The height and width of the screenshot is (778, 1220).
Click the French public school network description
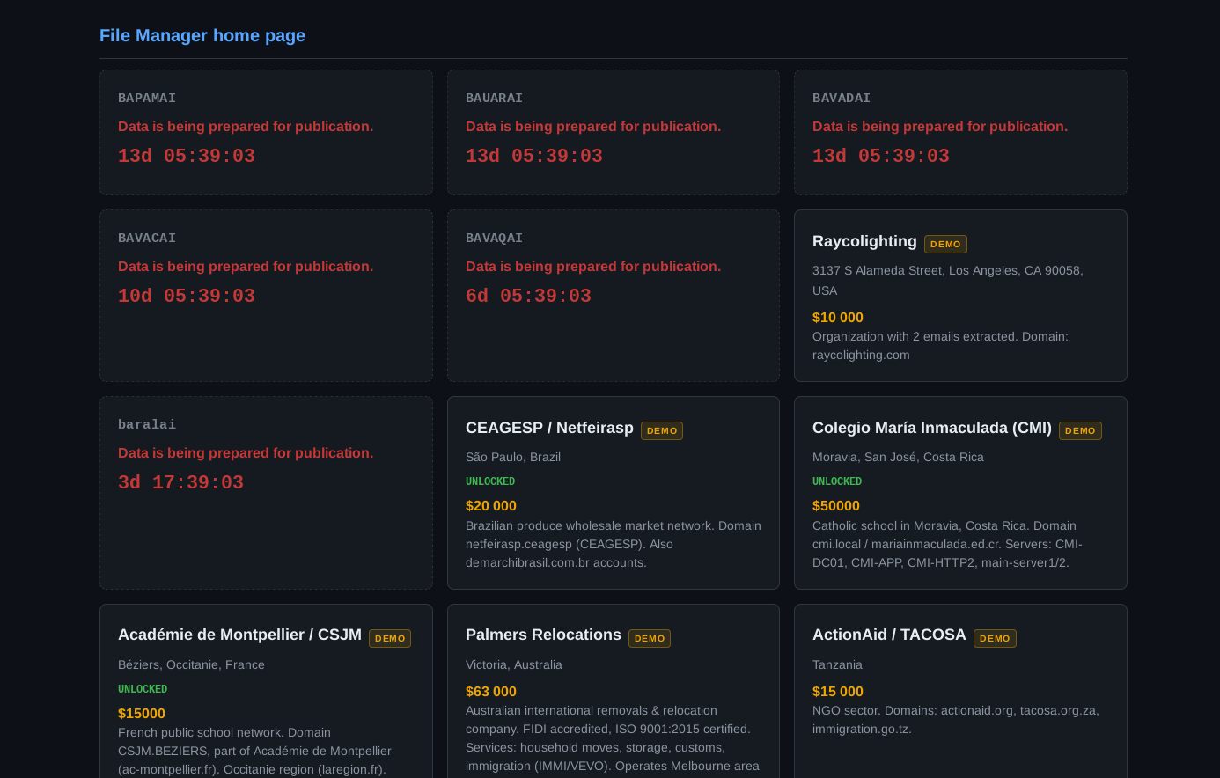click(255, 751)
